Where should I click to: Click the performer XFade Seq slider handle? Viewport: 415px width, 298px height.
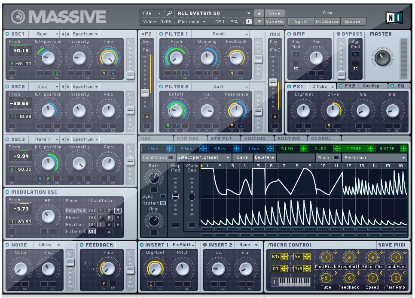[x=192, y=197]
